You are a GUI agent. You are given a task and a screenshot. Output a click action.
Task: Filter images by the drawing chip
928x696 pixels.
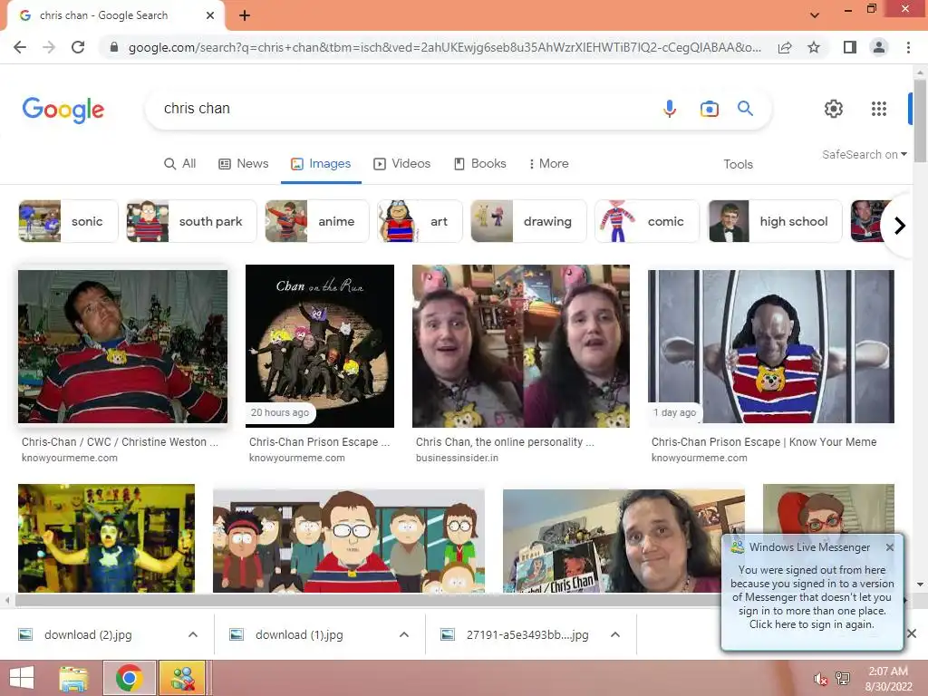[x=528, y=221]
